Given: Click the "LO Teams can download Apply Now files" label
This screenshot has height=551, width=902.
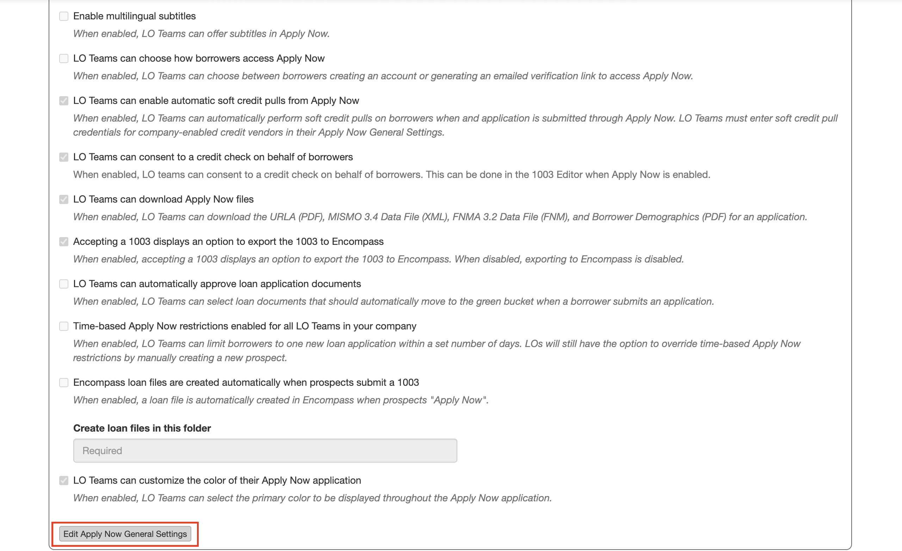Looking at the screenshot, I should coord(163,199).
